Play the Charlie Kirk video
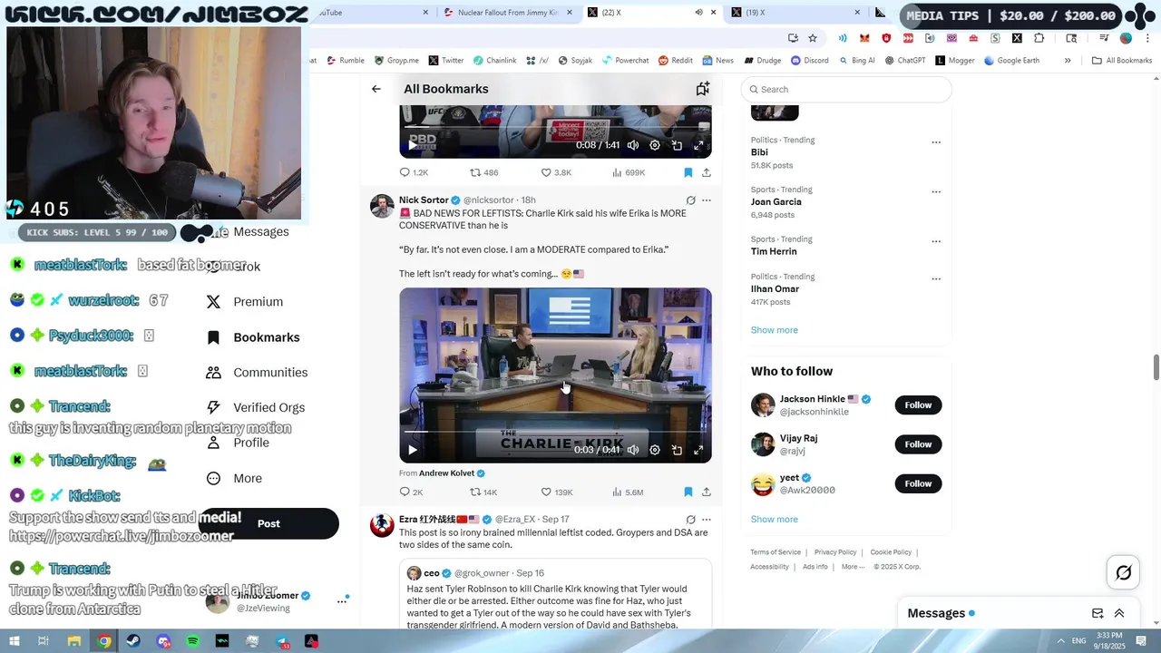1161x653 pixels. click(x=412, y=450)
